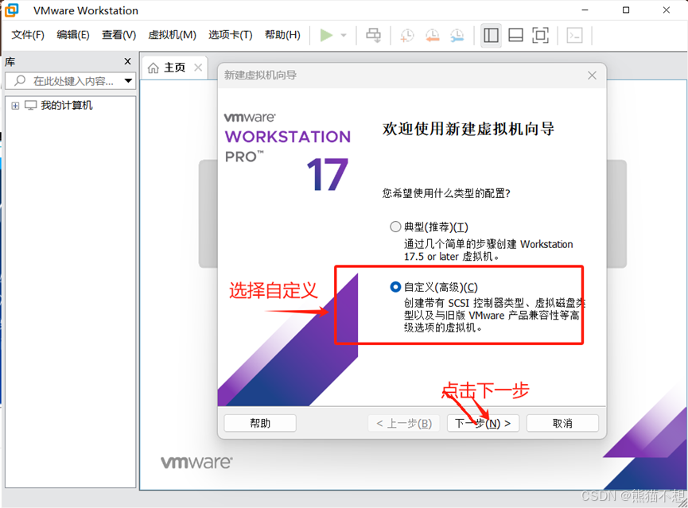Select the 自定义(高级) radio button
This screenshot has height=508, width=688.
coord(395,287)
